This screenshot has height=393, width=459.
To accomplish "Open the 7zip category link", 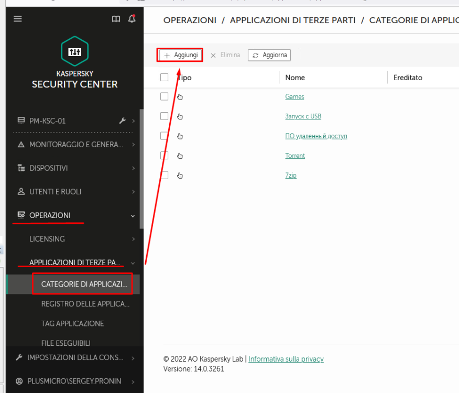I will (x=291, y=175).
